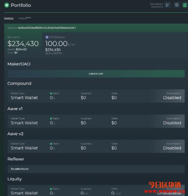Click the Aave v2 green ratio status dot
The image size is (188, 196).
pos(51,144)
